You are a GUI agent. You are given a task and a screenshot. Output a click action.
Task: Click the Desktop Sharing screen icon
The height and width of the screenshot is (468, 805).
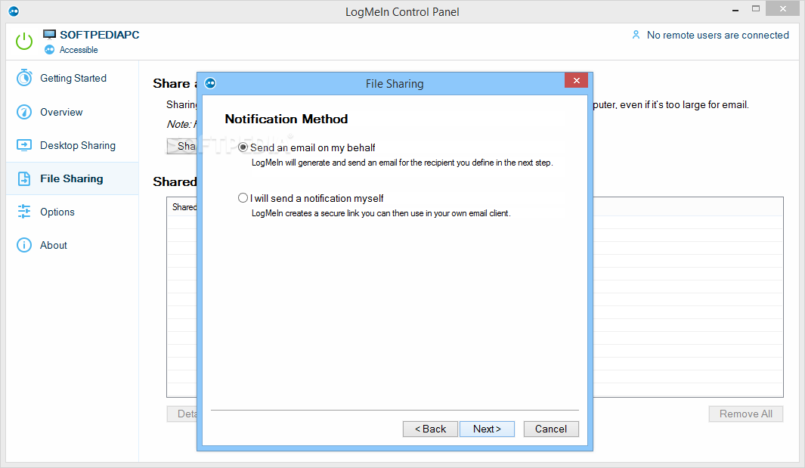pyautogui.click(x=24, y=145)
